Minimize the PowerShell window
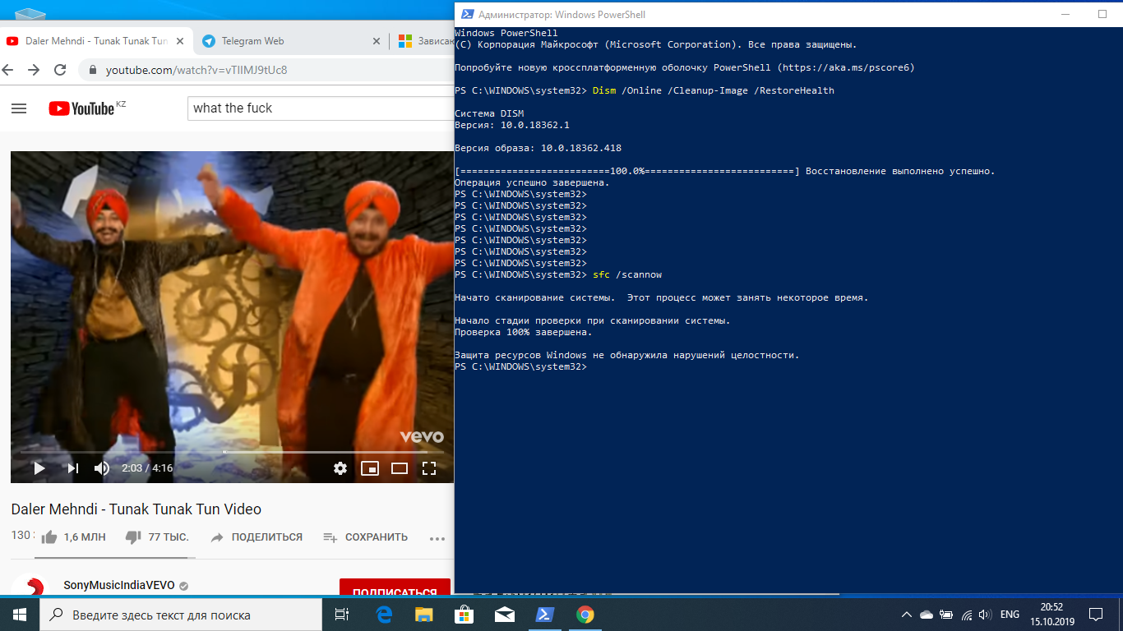1123x631 pixels. click(x=1065, y=14)
